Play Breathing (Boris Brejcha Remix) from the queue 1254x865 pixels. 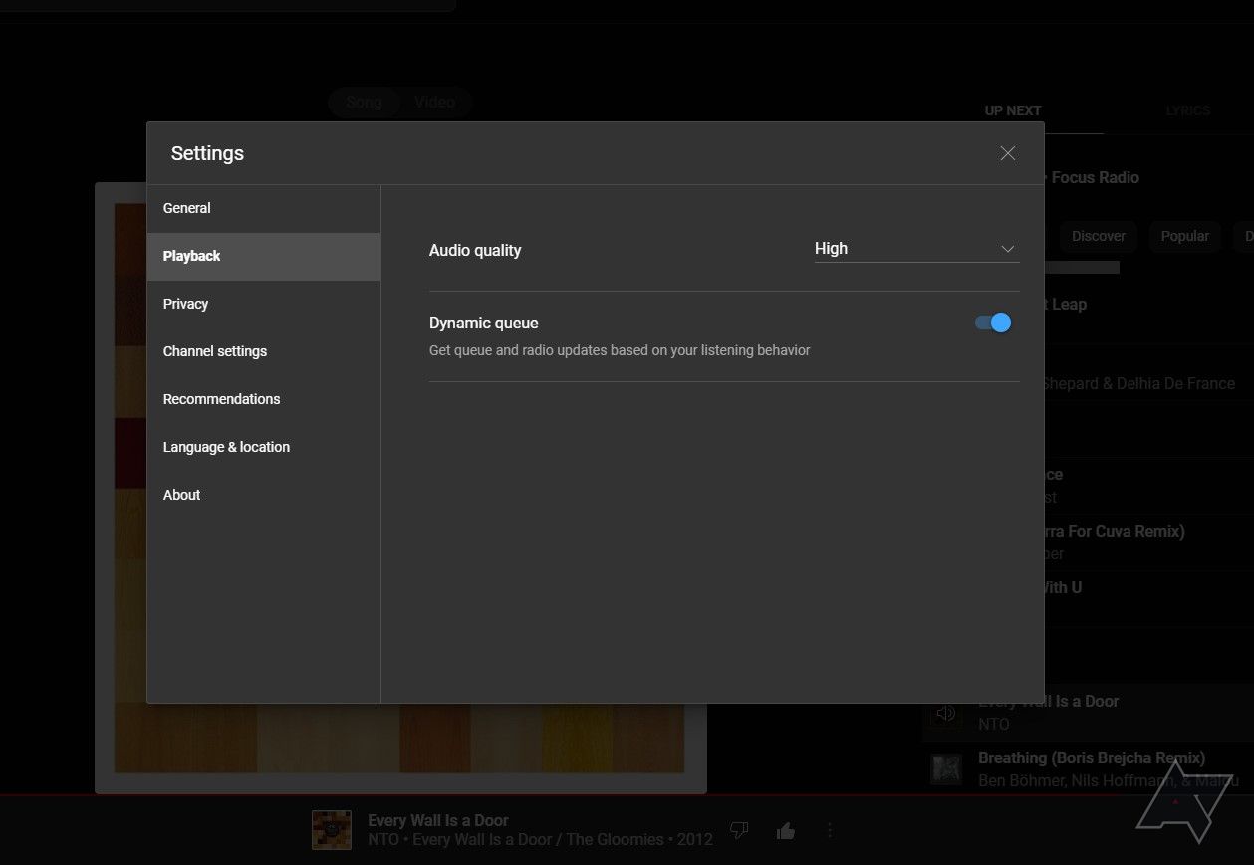click(1092, 757)
